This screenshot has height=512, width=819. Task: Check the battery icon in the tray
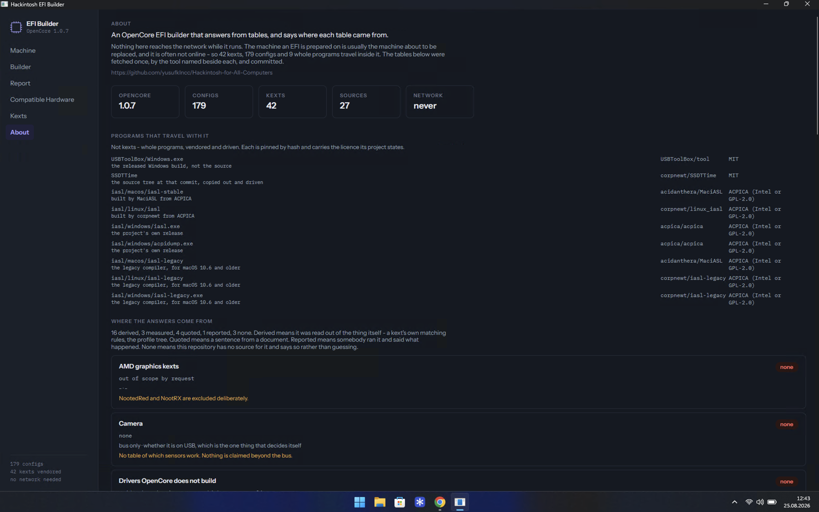click(x=772, y=502)
